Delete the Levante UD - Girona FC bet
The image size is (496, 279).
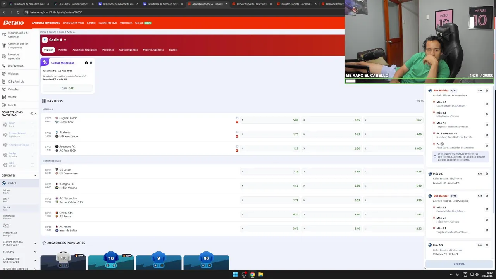pyautogui.click(x=487, y=174)
